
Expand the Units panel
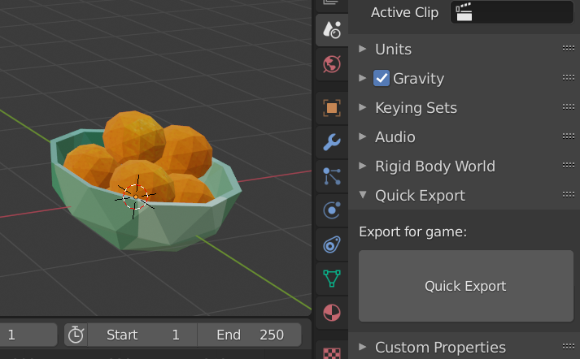[363, 49]
